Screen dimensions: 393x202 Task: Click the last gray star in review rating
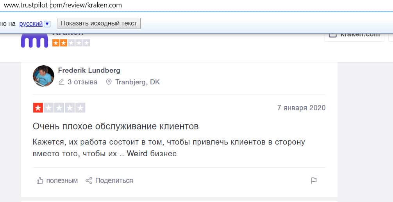click(80, 108)
